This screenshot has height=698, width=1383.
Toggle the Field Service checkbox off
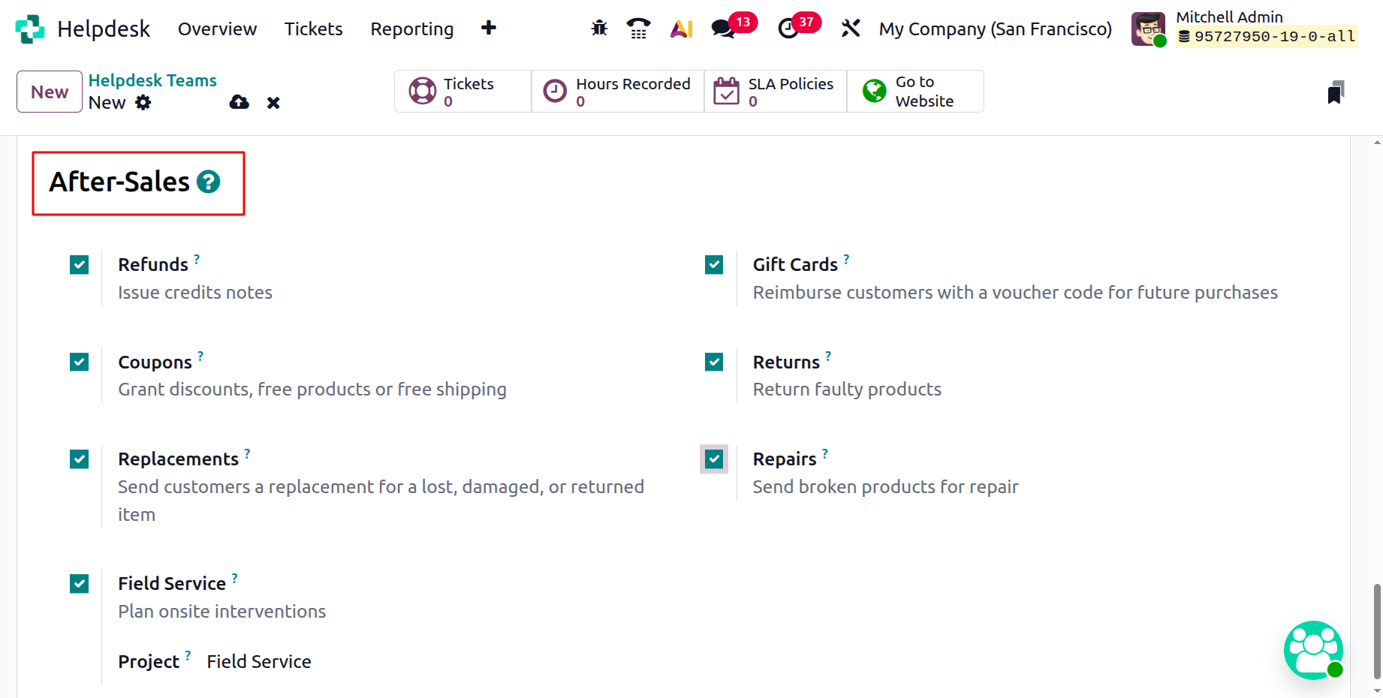[79, 583]
